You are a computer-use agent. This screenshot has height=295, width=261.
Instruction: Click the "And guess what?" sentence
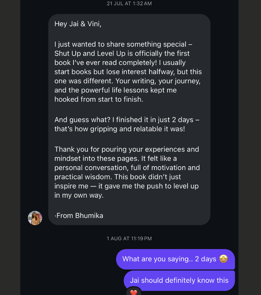coord(78,120)
